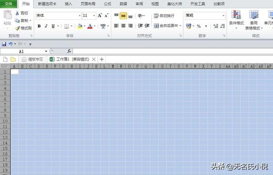Click the percent style icon
The height and width of the screenshot is (175, 273).
pos(198,26)
